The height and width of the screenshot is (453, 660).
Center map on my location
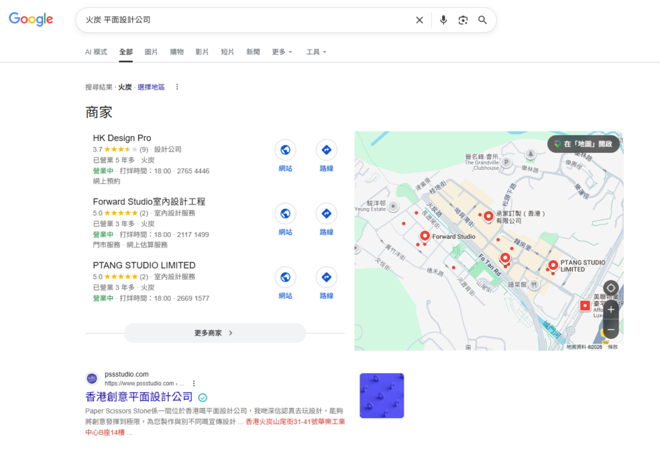611,288
